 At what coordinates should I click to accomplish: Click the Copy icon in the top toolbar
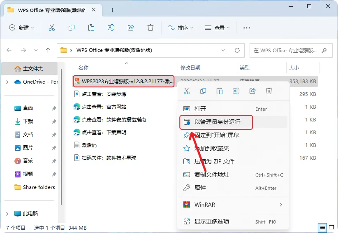pos(72,28)
